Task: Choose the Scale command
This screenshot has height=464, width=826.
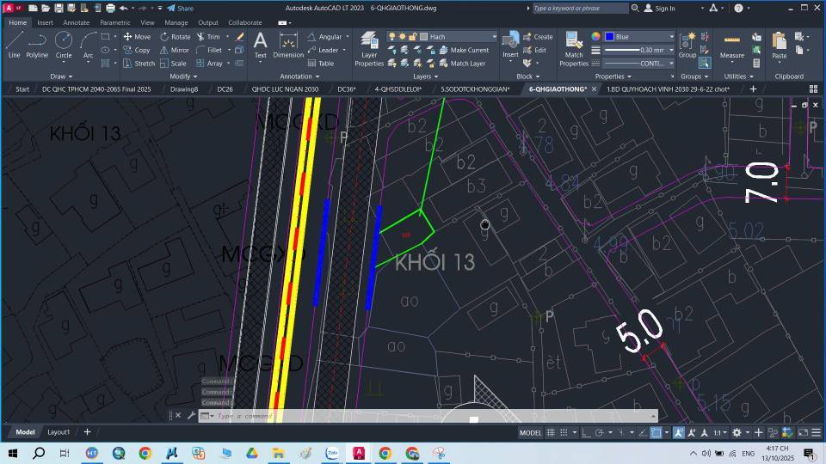Action: point(173,63)
